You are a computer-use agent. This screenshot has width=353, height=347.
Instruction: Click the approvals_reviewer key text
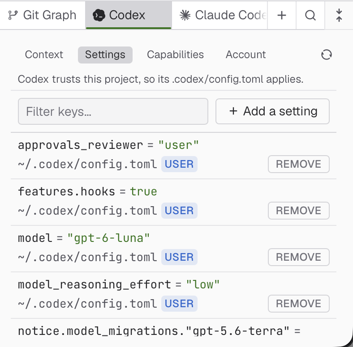[81, 145]
